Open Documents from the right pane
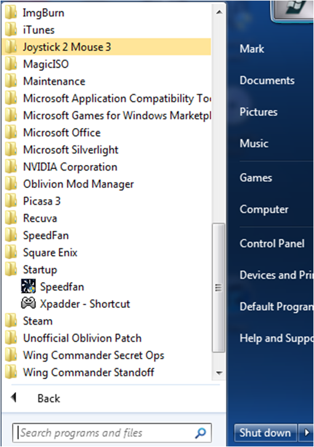The height and width of the screenshot is (447, 314). 267,80
